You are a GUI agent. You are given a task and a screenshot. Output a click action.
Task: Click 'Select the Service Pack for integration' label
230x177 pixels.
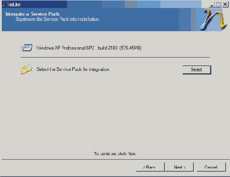pos(73,69)
